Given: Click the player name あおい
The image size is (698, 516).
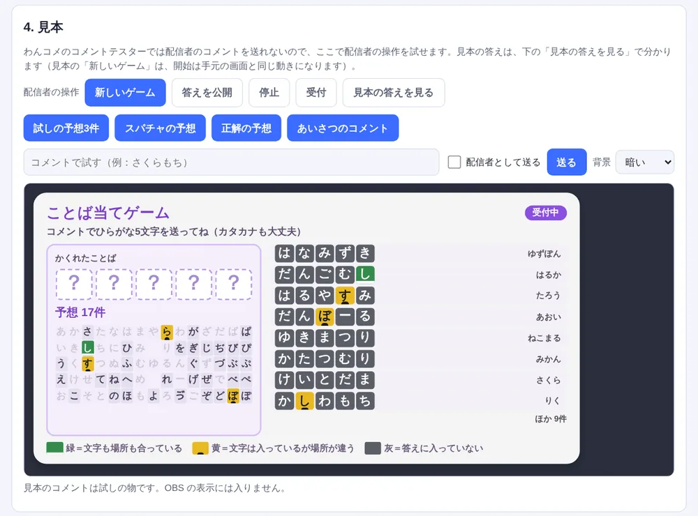Looking at the screenshot, I should tap(549, 317).
